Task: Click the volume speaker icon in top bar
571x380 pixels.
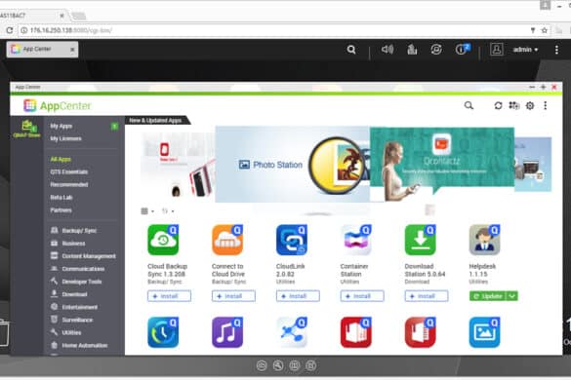Action: click(387, 49)
